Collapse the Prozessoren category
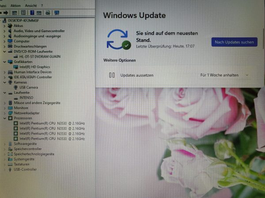This screenshot has height=198, width=265. click(x=4, y=118)
